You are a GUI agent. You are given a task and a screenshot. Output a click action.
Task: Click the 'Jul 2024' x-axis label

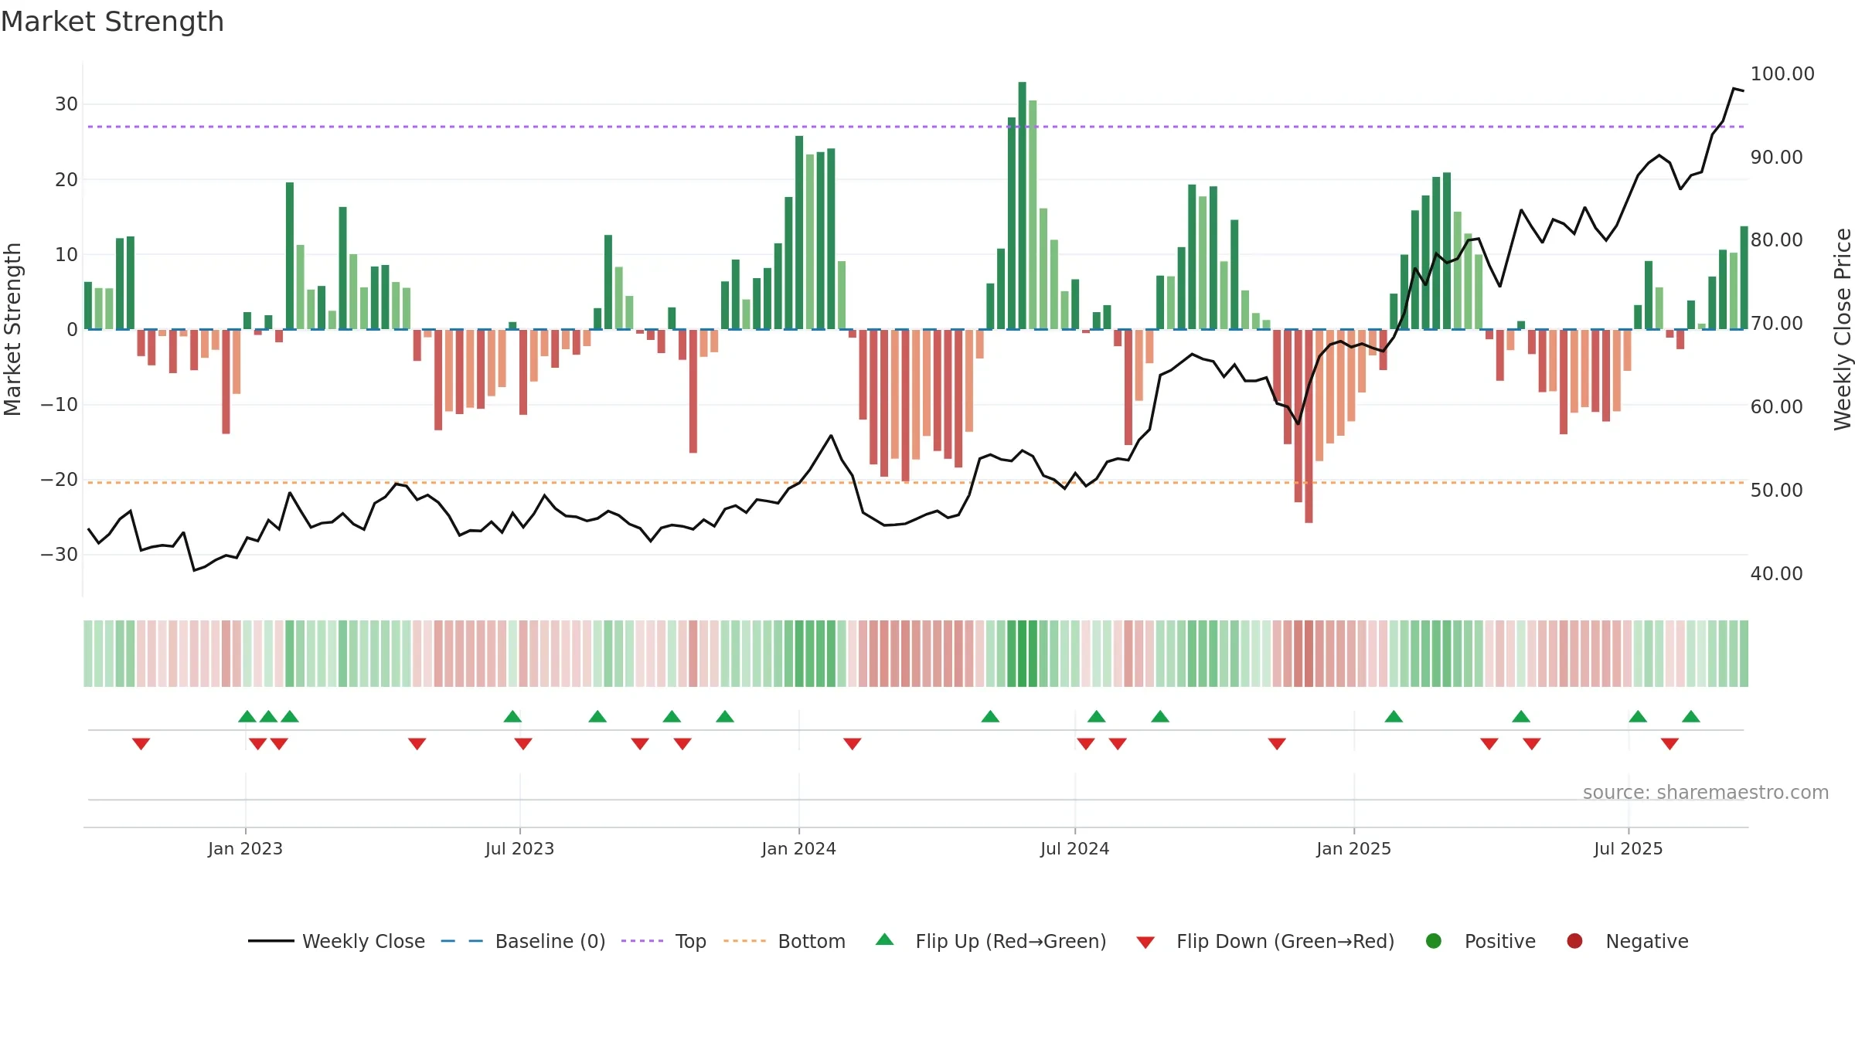[1074, 848]
